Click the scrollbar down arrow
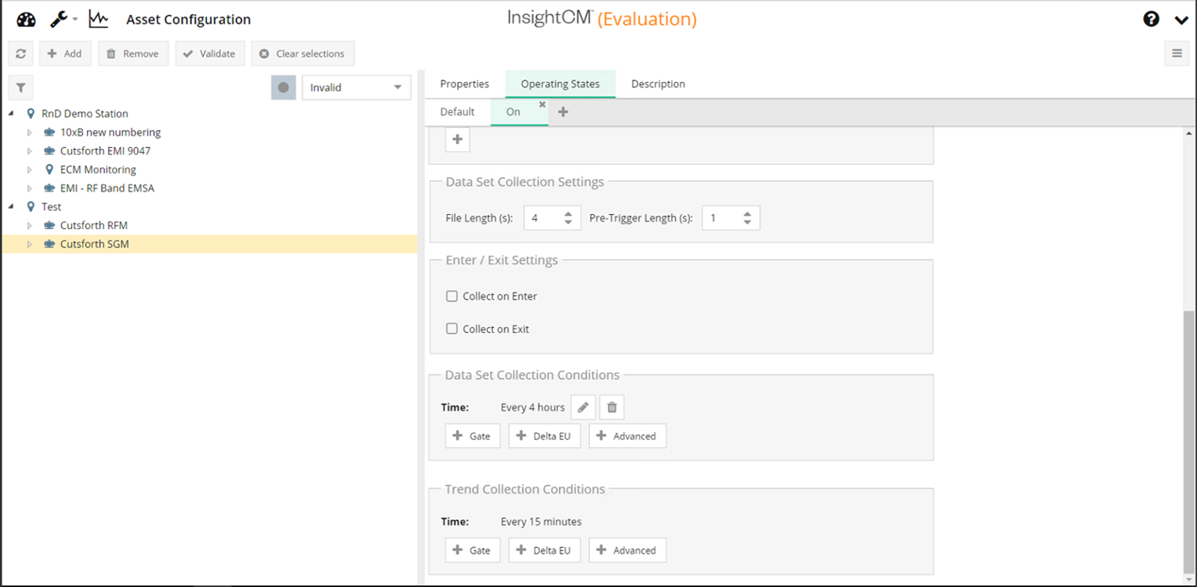 (1189, 579)
